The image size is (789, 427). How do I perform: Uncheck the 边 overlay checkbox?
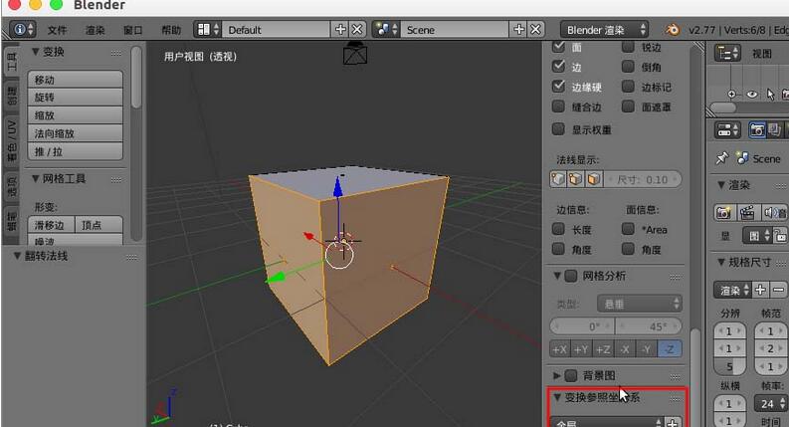point(558,66)
